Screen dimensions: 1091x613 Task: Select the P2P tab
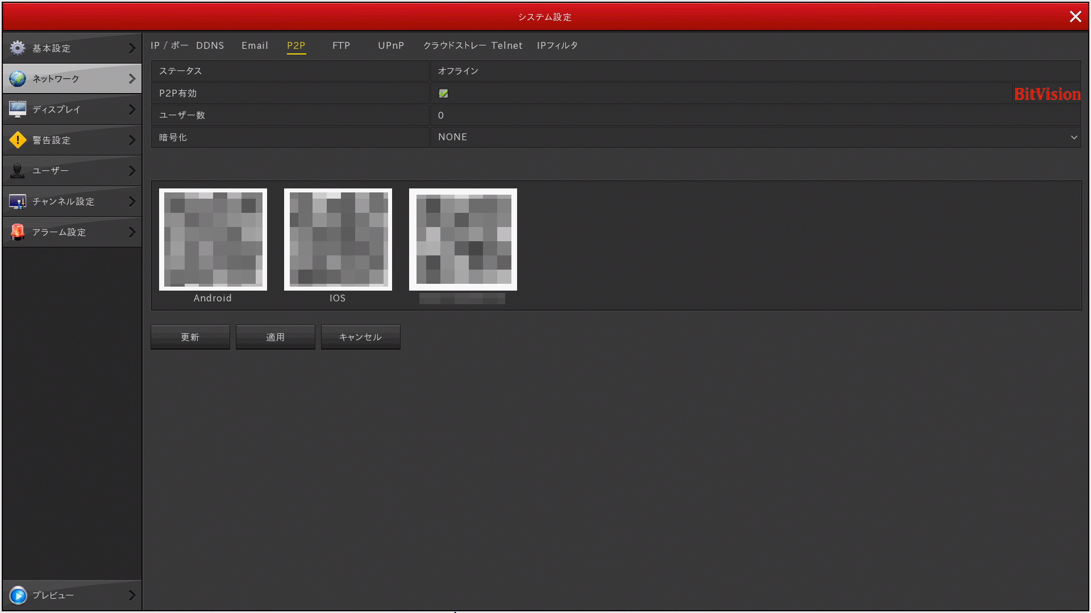pyautogui.click(x=296, y=45)
